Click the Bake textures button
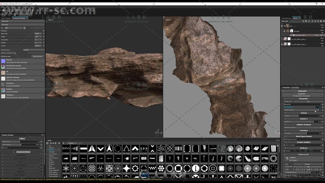 [38, 56]
